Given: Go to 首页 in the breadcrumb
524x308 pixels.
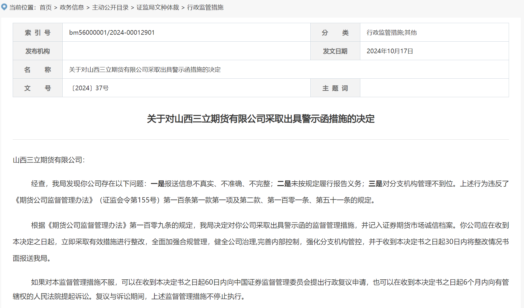Looking at the screenshot, I should pos(46,8).
